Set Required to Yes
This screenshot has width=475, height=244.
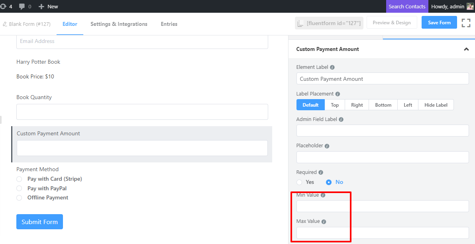(299, 182)
